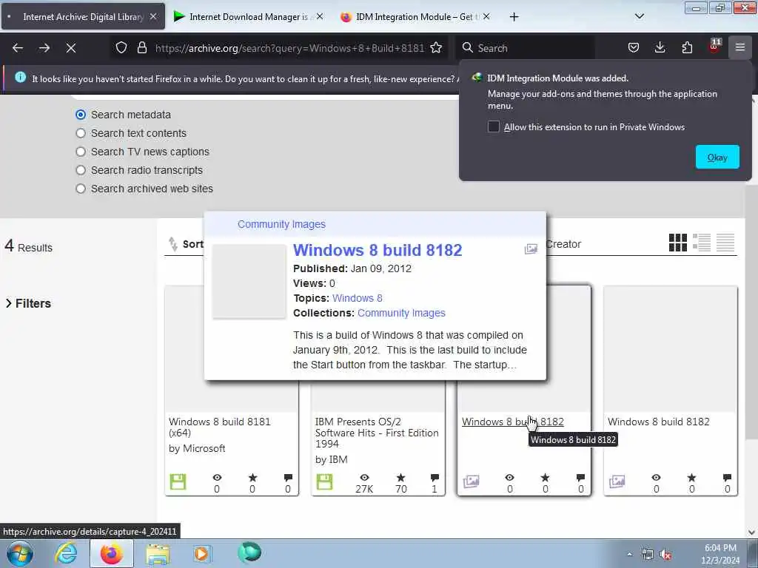Screen dimensions: 758x568
Task: Click views eye icon showing 27K
Action: point(364,477)
